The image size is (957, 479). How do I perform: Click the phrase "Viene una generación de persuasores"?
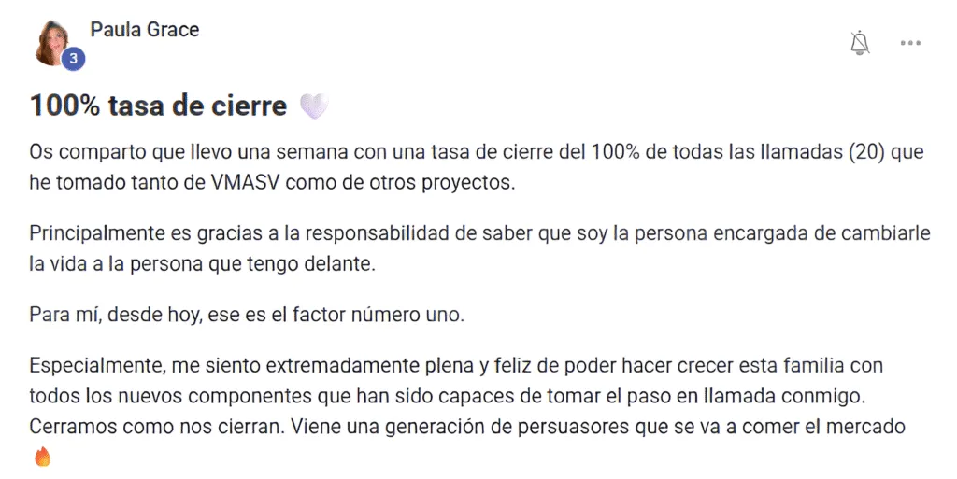tap(460, 427)
